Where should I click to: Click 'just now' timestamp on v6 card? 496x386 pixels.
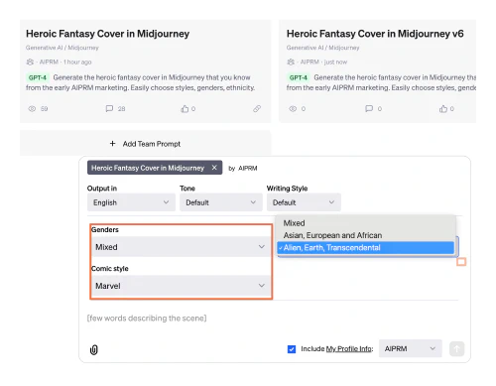tap(335, 62)
